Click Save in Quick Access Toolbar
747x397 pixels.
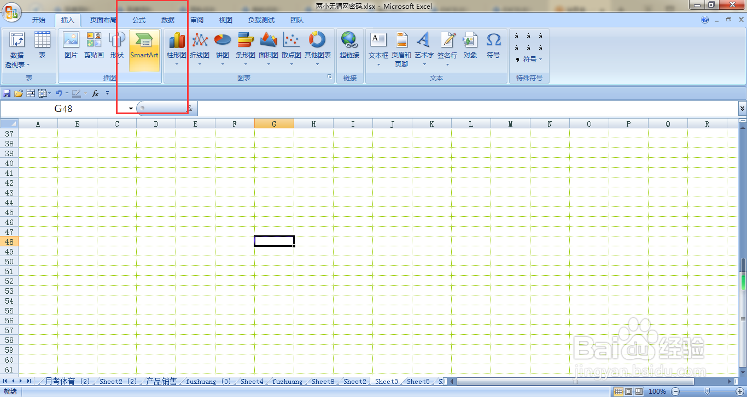coord(7,93)
